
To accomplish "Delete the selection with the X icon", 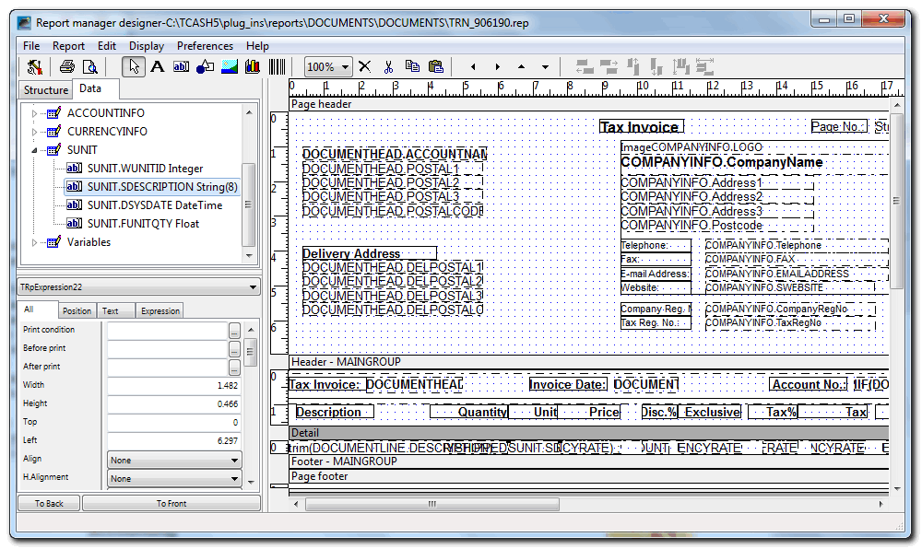I will (x=364, y=66).
